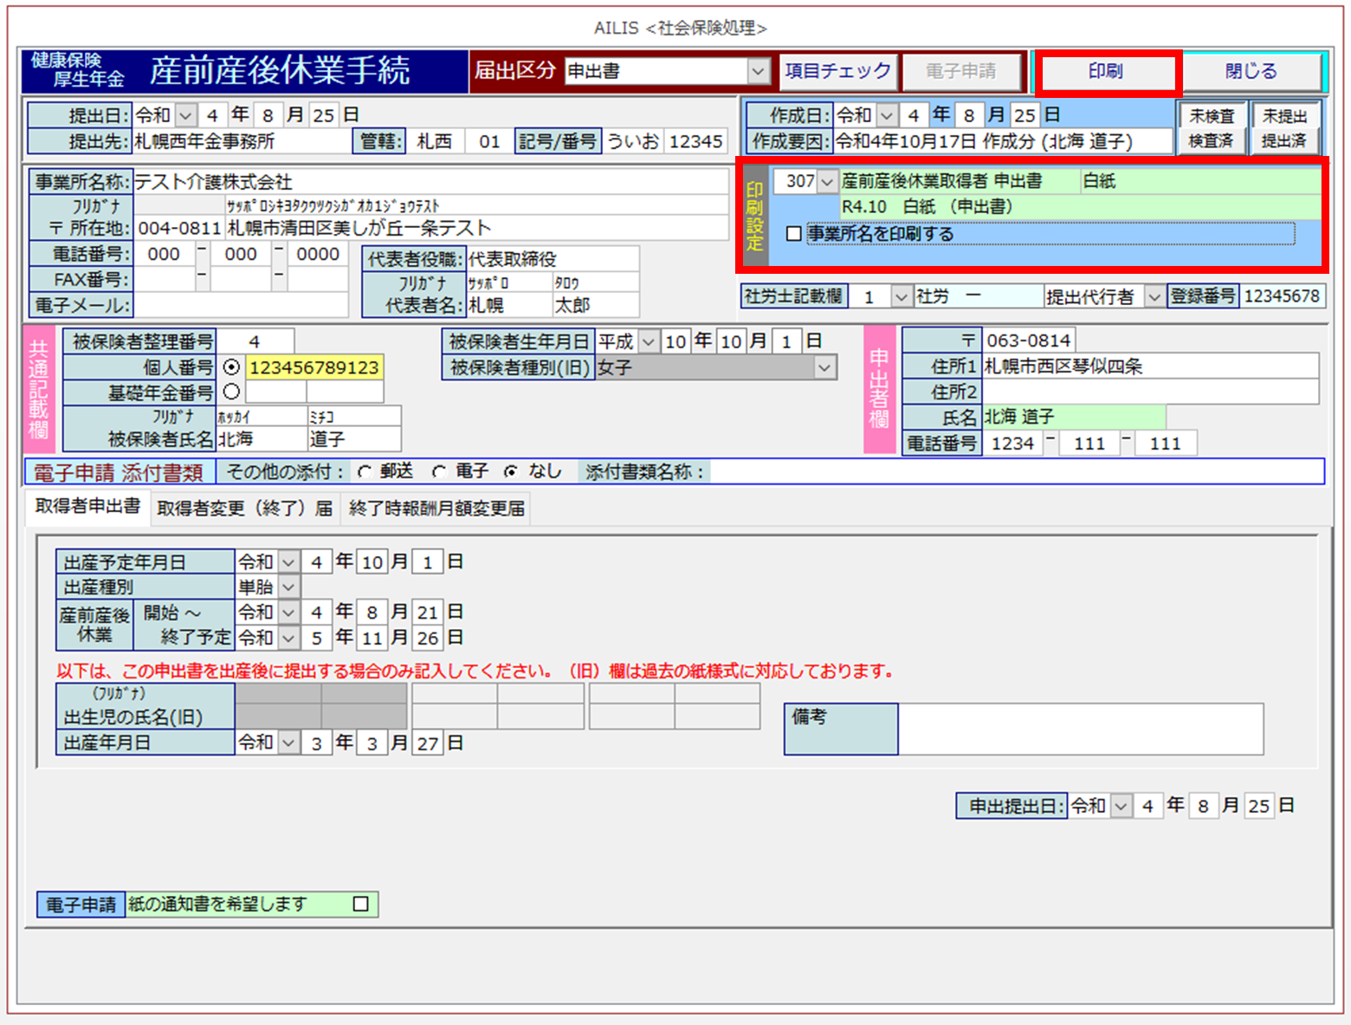Select the 基礎年金番号 radio button
The height and width of the screenshot is (1025, 1351).
pyautogui.click(x=231, y=392)
